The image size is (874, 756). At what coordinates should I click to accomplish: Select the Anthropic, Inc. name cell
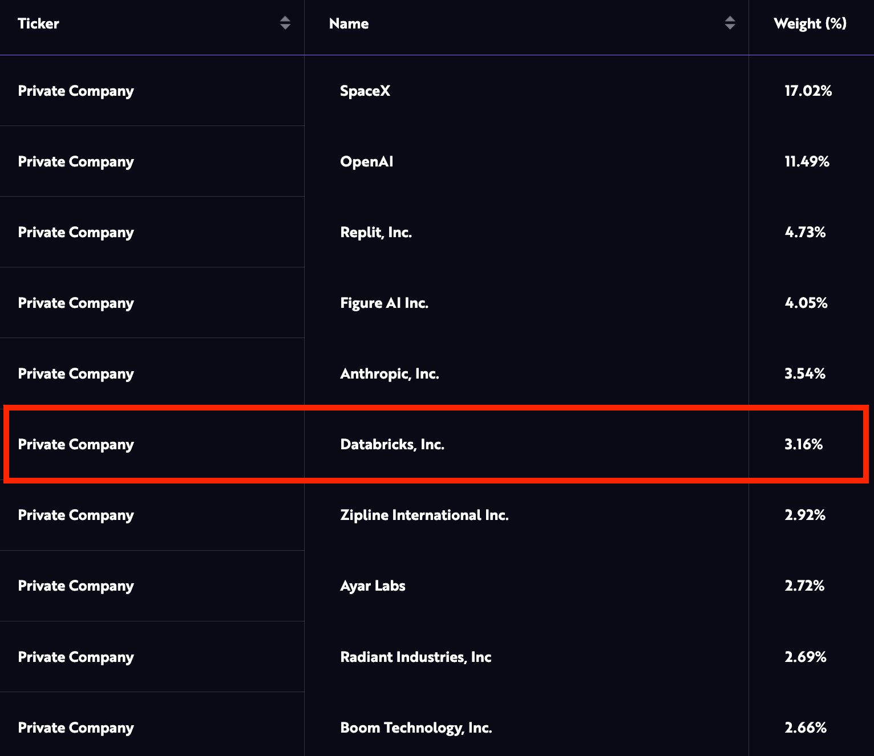tap(390, 373)
